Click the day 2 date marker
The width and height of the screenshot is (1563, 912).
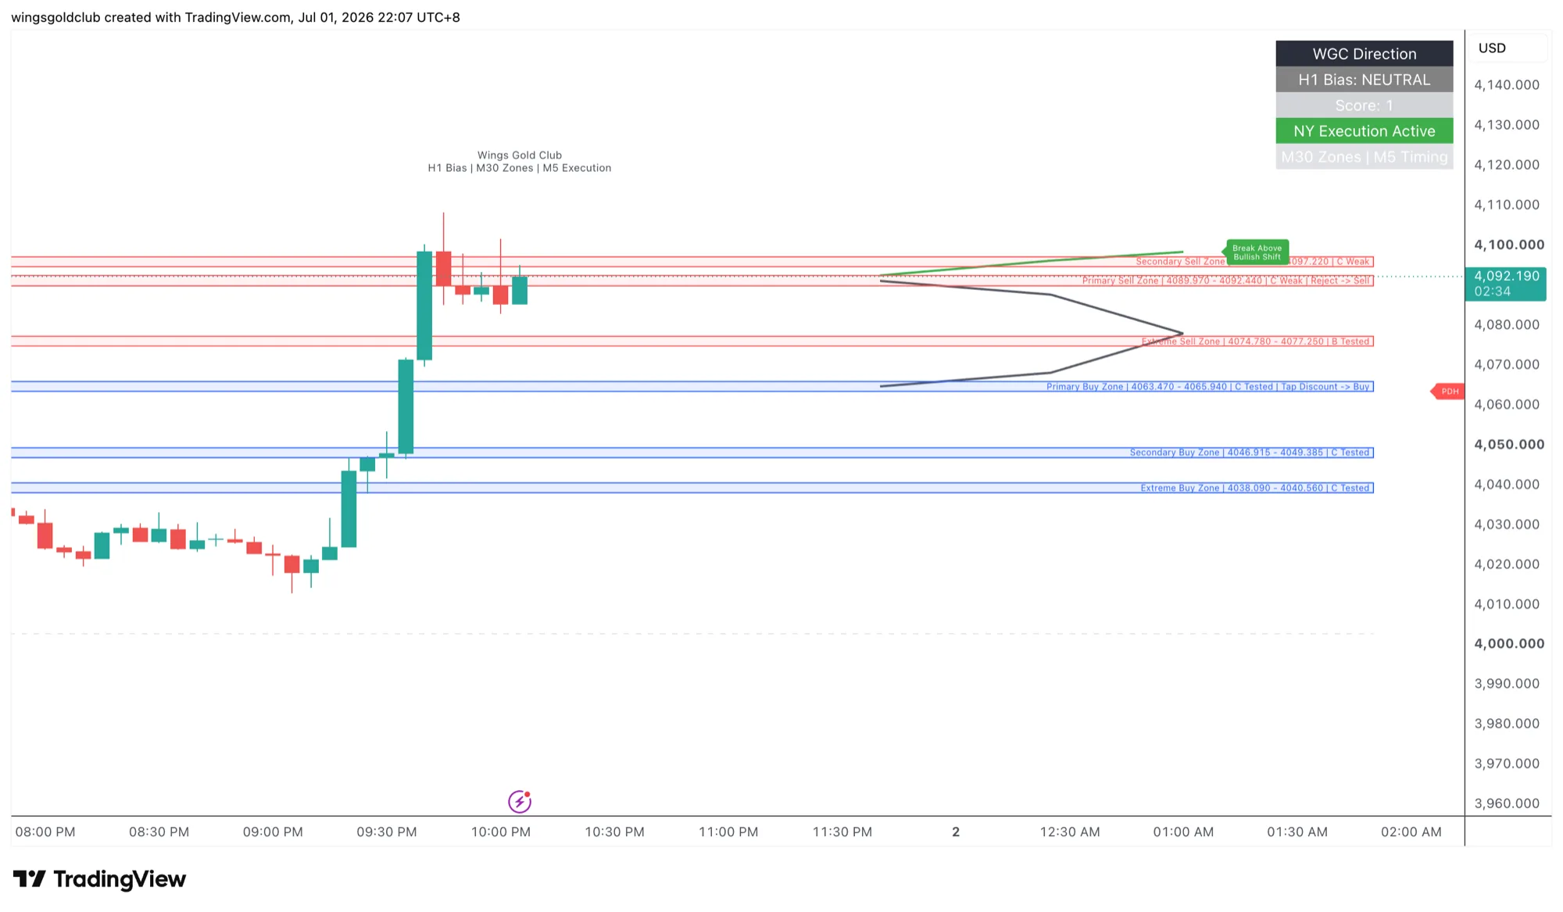pyautogui.click(x=956, y=832)
